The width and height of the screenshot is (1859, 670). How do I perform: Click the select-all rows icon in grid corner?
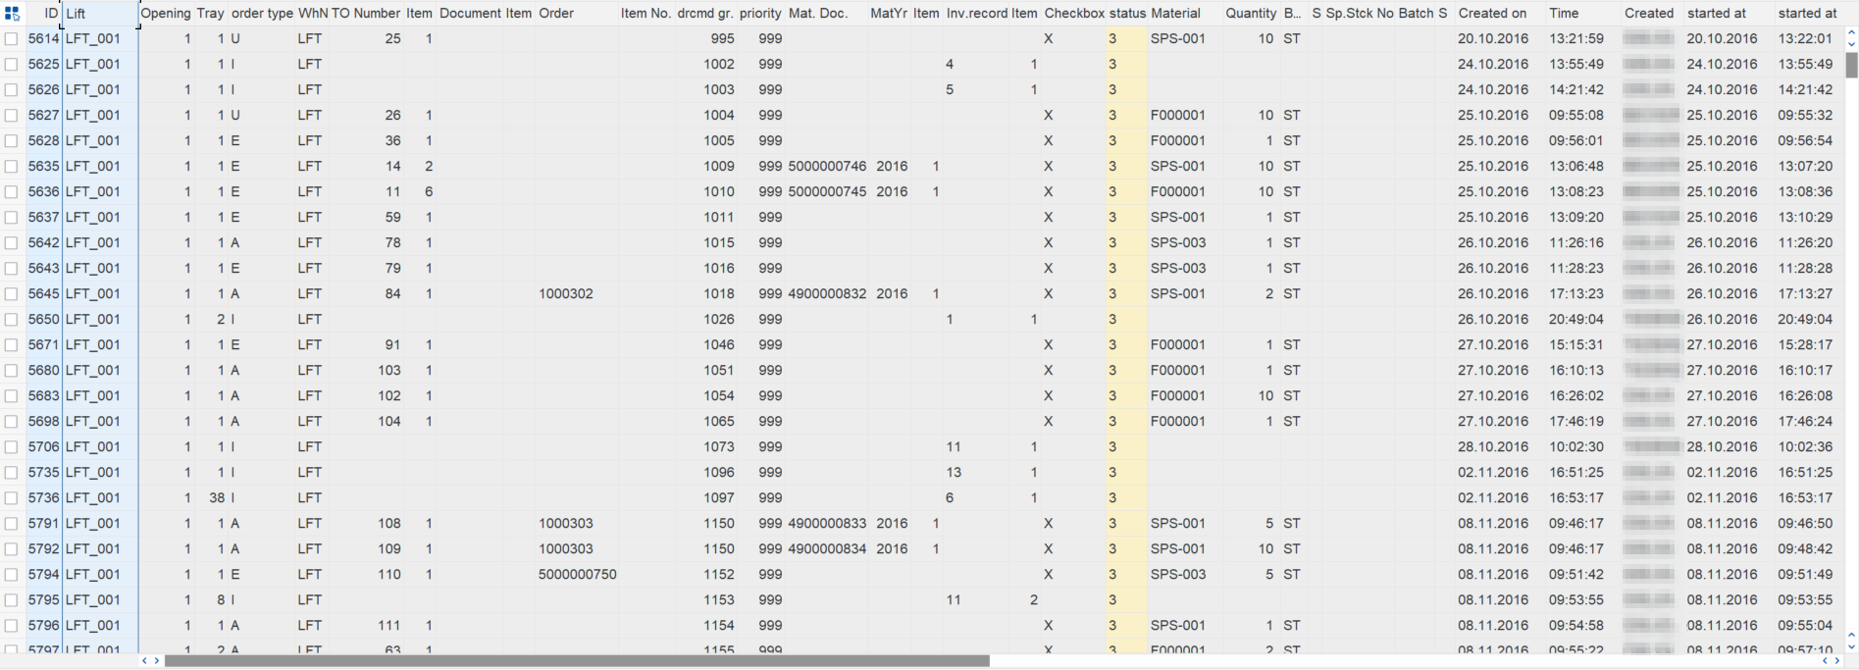point(12,14)
